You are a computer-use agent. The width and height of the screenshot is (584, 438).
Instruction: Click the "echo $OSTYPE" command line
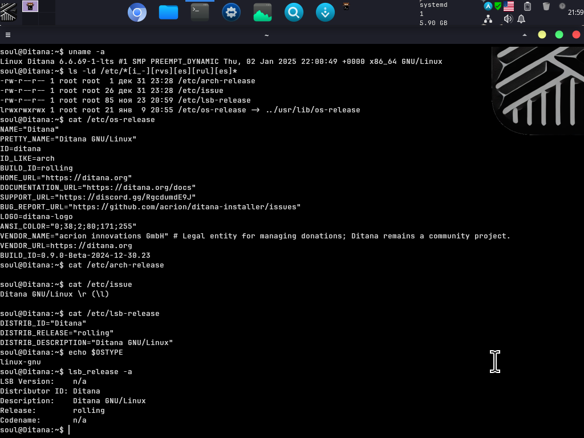point(62,352)
